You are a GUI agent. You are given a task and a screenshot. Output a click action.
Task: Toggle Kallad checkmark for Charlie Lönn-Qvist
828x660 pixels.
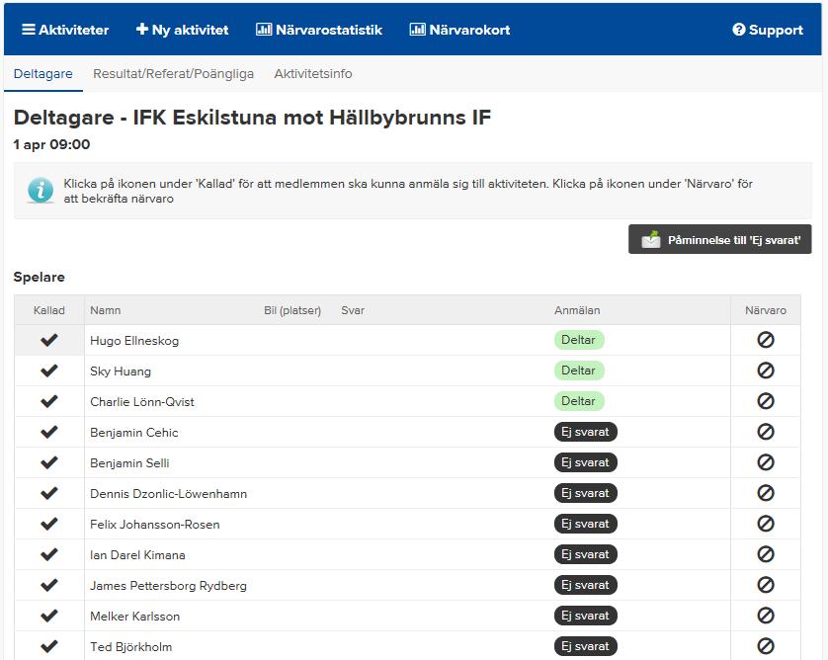49,401
